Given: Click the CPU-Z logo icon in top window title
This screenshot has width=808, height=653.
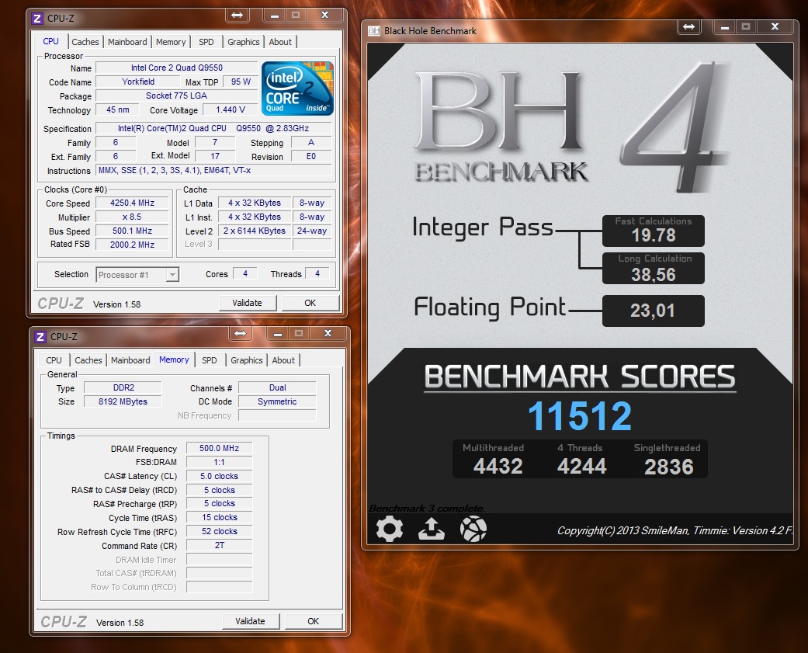Looking at the screenshot, I should click(37, 19).
